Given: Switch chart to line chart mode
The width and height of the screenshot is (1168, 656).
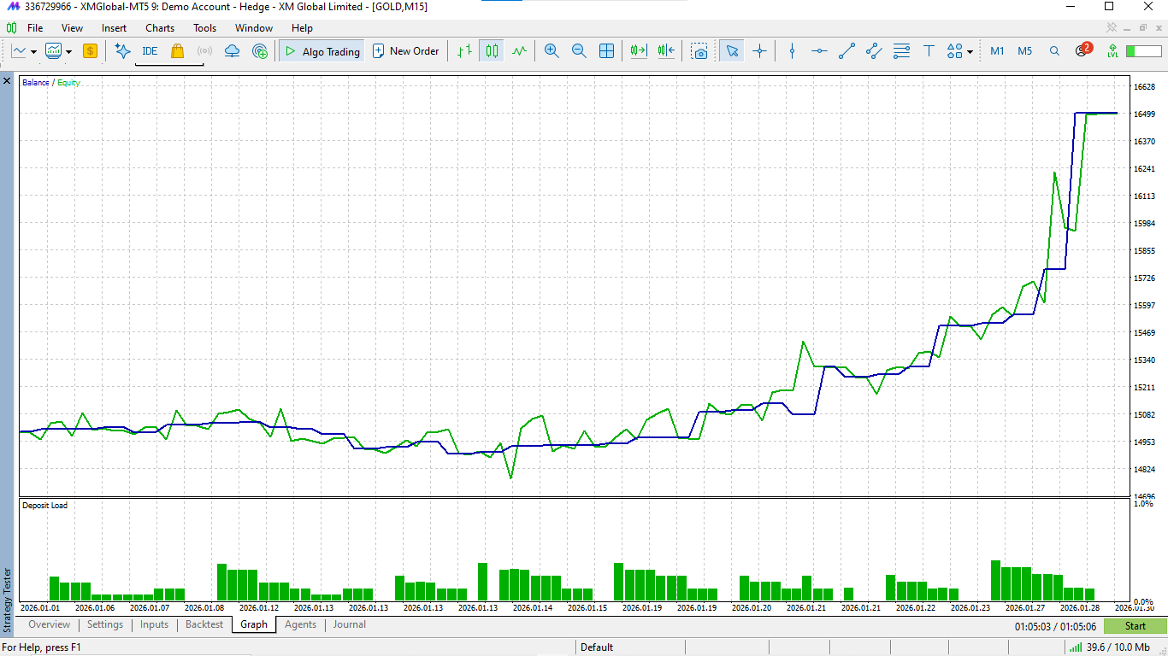Looking at the screenshot, I should pyautogui.click(x=519, y=51).
